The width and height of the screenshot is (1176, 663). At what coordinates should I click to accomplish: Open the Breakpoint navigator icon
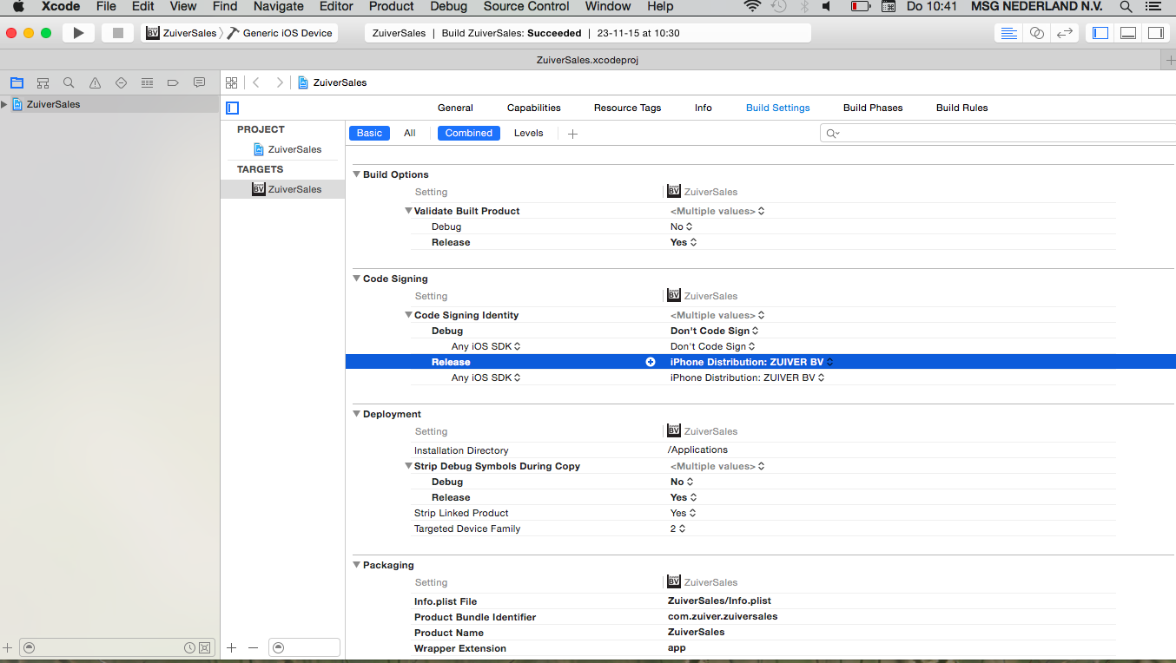173,83
